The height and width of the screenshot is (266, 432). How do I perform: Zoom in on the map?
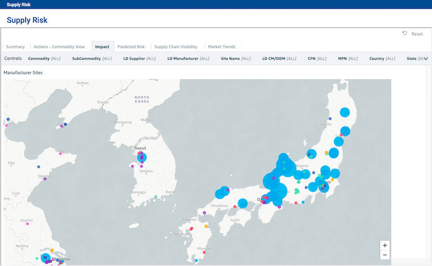(385, 245)
